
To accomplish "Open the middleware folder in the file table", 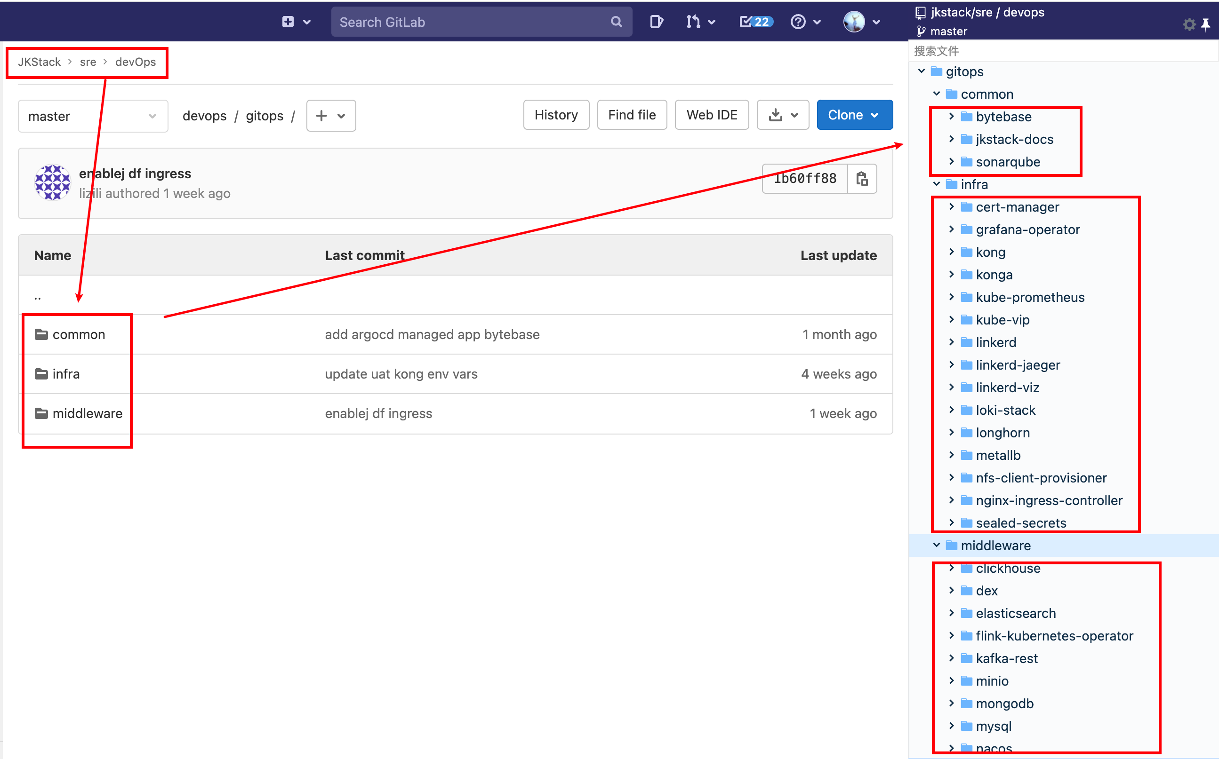I will point(88,414).
